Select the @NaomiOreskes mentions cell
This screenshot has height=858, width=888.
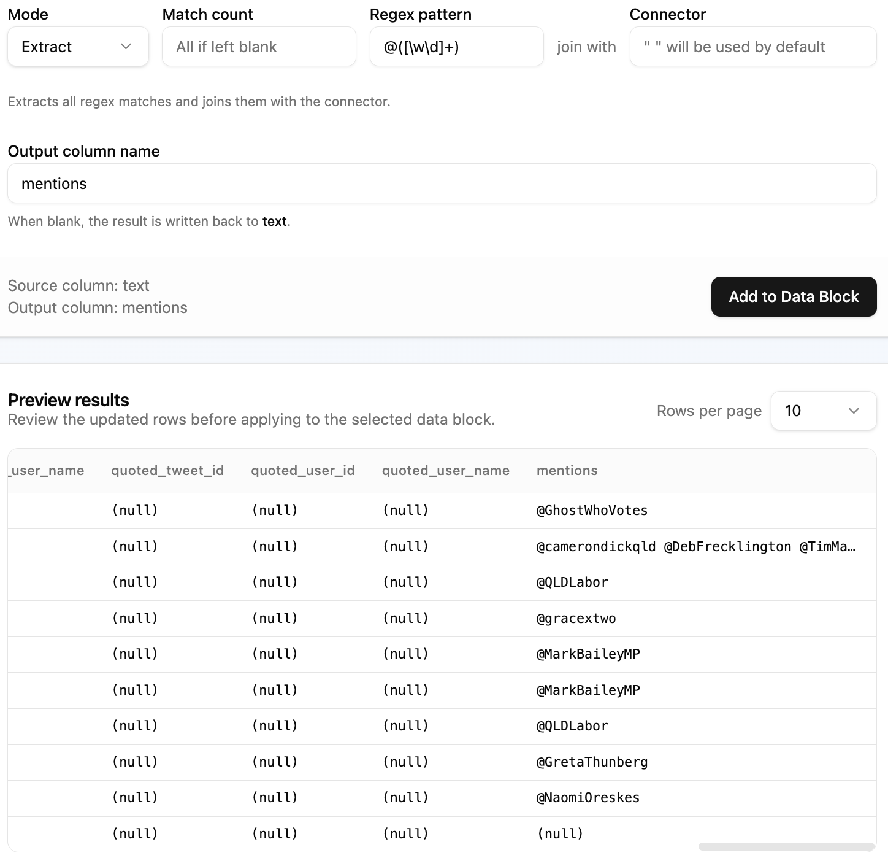[x=588, y=798]
